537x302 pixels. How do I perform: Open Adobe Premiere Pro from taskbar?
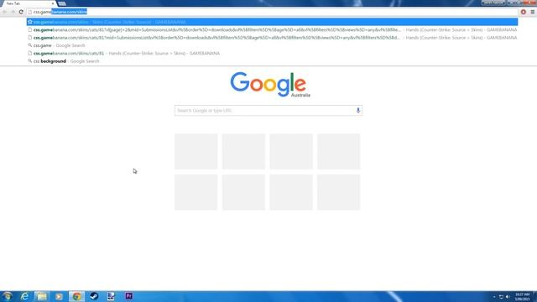click(x=128, y=296)
